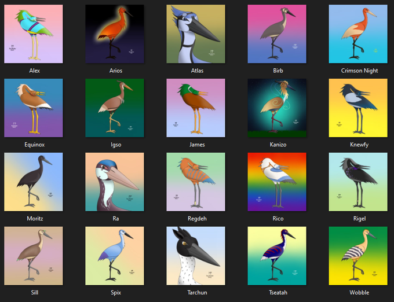This screenshot has width=394, height=302.
Task: Select the Igso thumbnail on green background
Action: point(115,108)
